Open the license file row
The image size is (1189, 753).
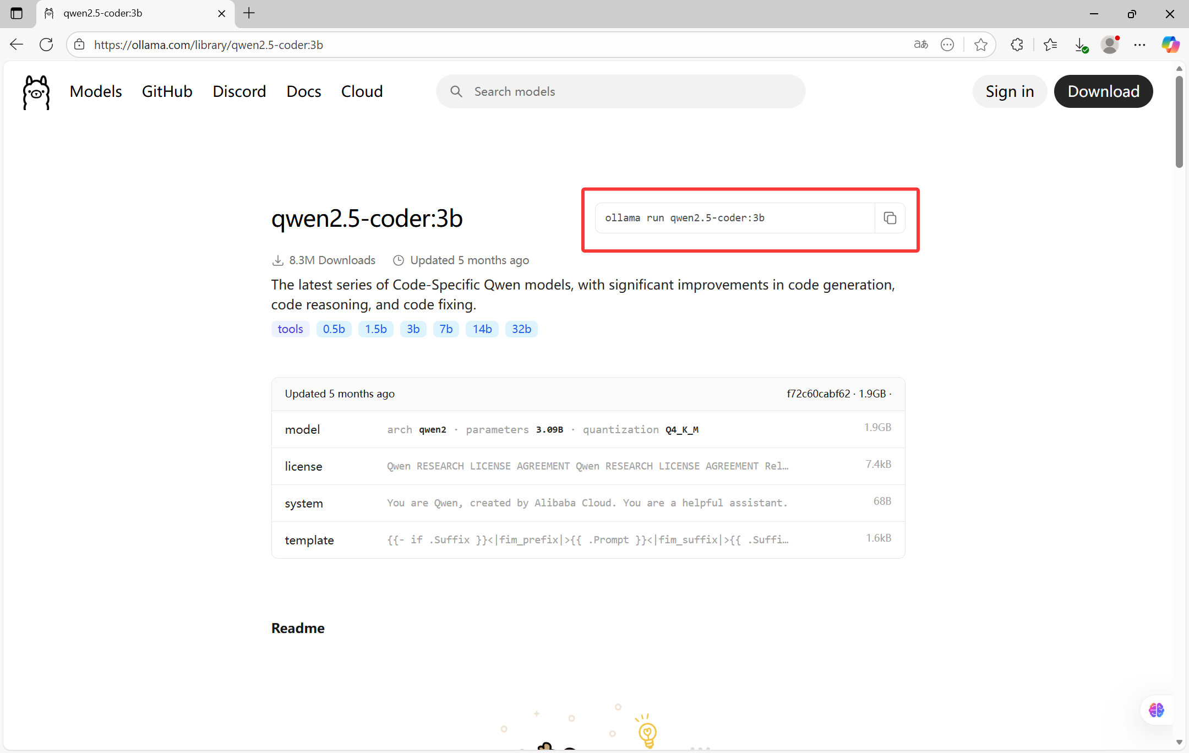pyautogui.click(x=588, y=466)
